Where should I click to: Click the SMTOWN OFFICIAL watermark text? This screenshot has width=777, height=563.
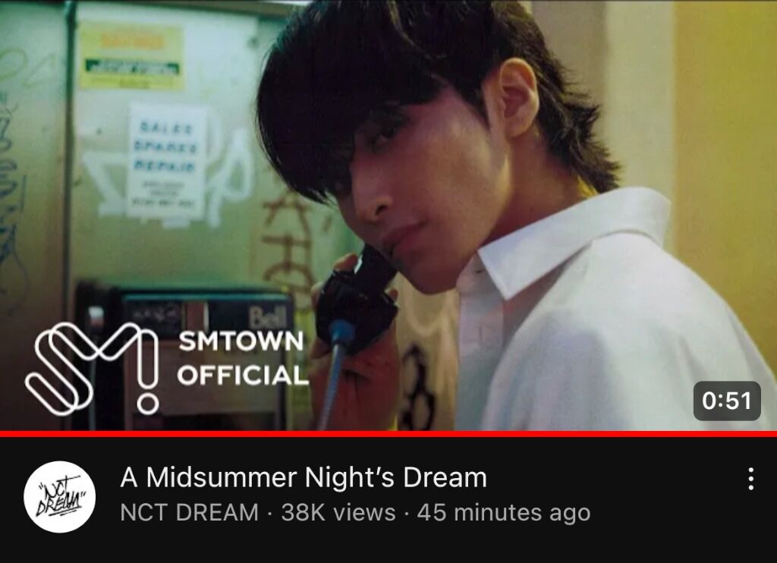[242, 358]
